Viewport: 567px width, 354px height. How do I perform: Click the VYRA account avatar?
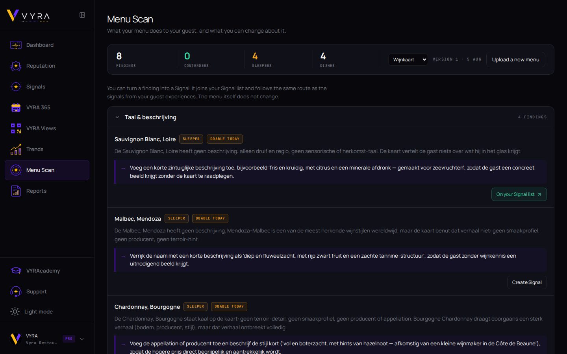click(x=15, y=339)
